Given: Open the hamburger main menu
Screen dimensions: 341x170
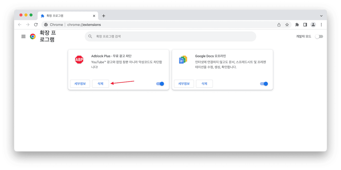Looking at the screenshot, I should click(x=24, y=37).
